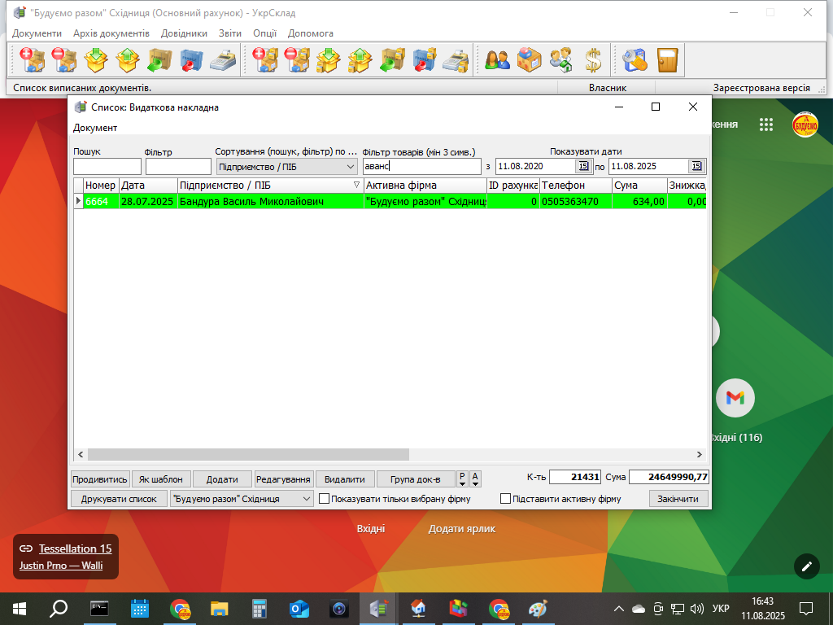This screenshot has width=833, height=625.
Task: Open the red-plus single box incoming invoice icon
Action: pos(32,59)
